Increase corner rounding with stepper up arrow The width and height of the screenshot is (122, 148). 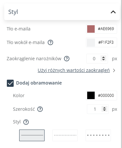[103, 57]
